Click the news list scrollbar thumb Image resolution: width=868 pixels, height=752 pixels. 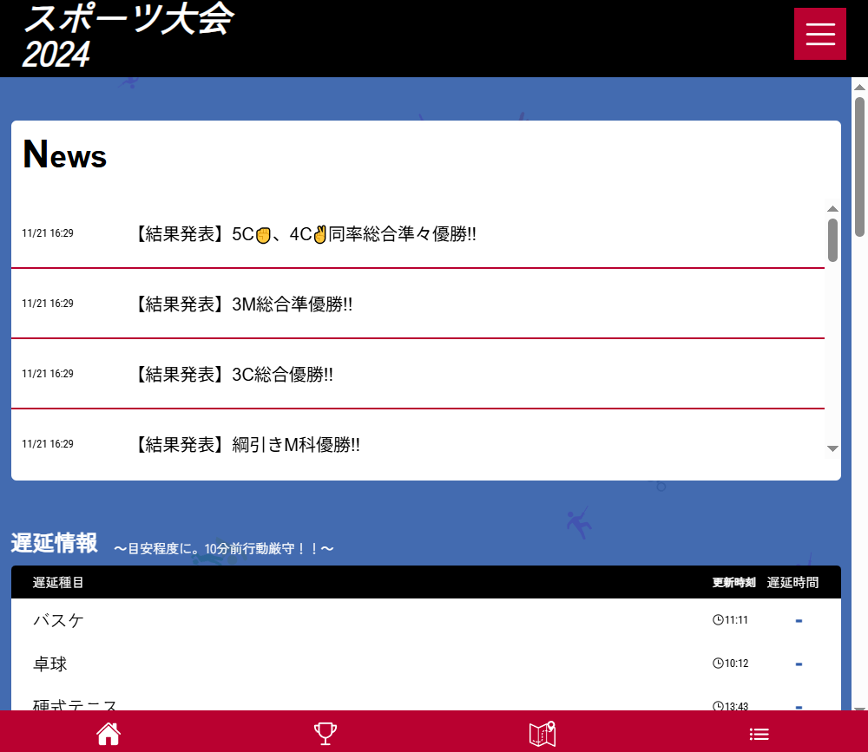coord(832,239)
